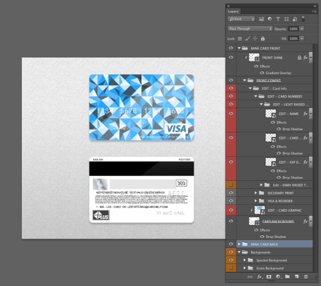
Task: Select the Grain Background group row
Action: tap(274, 268)
